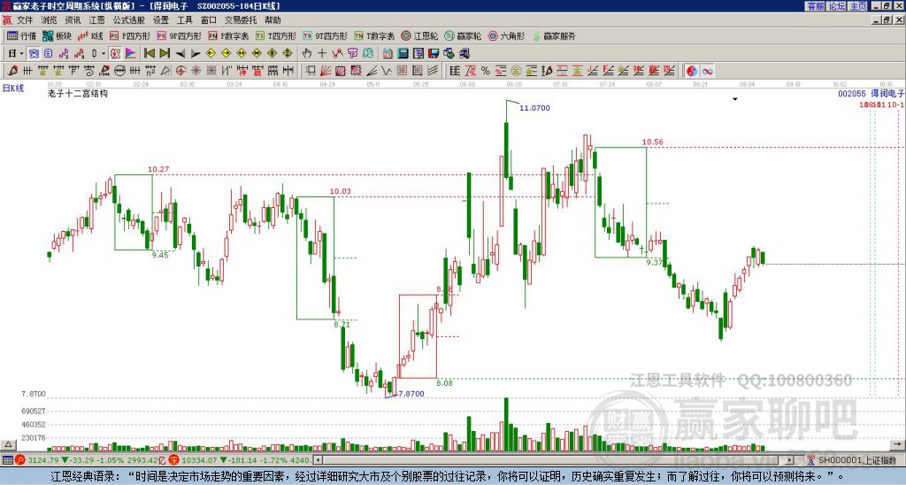Click the horizontal scrollbar right arrow

point(790,460)
